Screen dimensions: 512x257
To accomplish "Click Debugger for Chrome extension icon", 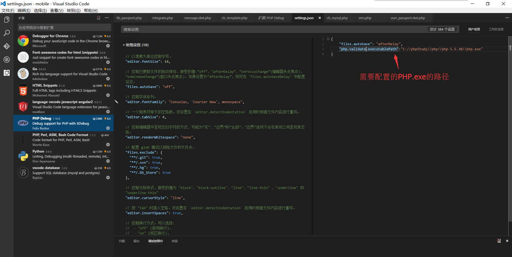I will click(23, 41).
